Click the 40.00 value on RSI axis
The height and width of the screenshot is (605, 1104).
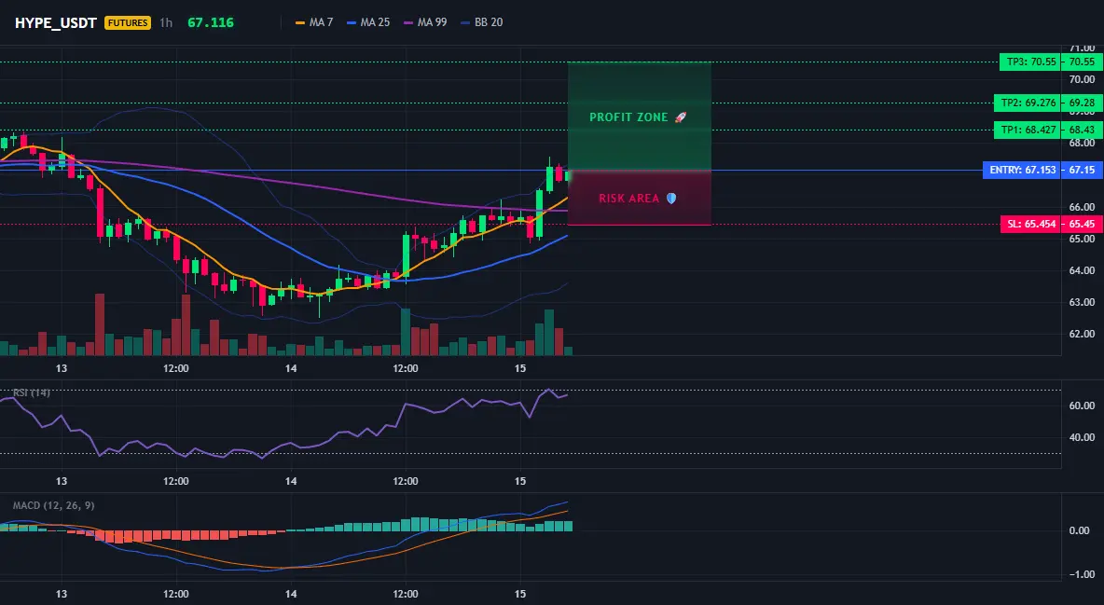click(1082, 437)
